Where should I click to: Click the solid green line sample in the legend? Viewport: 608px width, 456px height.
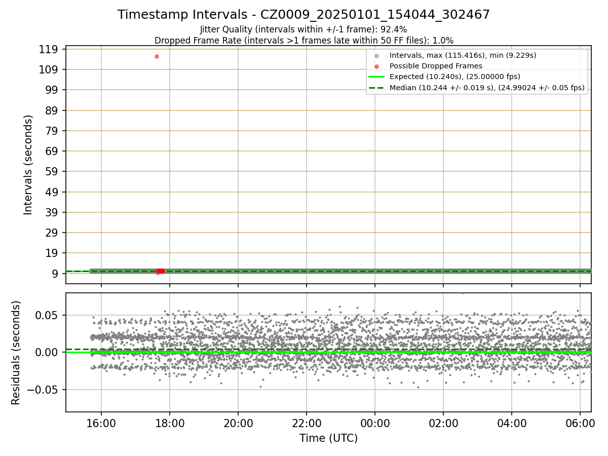376,77
